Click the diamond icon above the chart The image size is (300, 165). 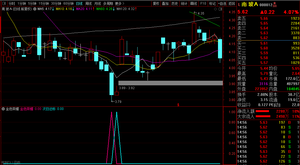coord(215,9)
